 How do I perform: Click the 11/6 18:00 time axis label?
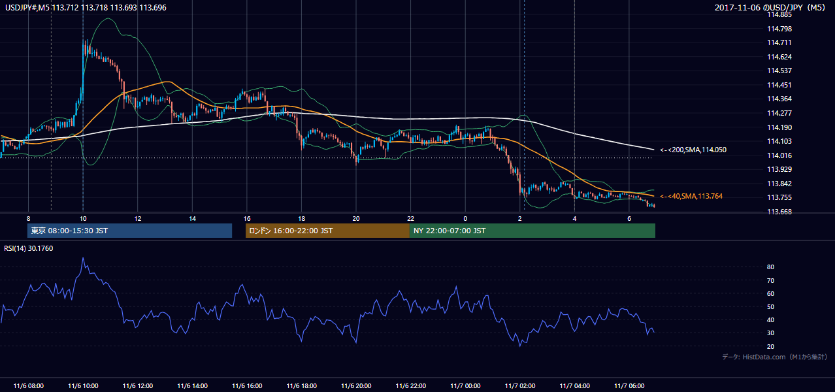(301, 385)
